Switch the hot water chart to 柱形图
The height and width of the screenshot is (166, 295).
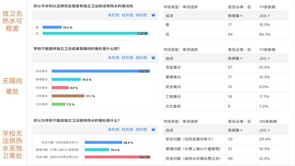pos(127,129)
